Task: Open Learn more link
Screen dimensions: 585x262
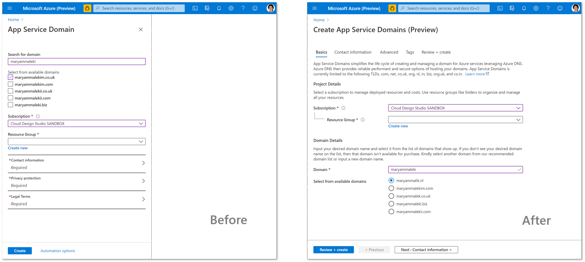Action: [477, 74]
